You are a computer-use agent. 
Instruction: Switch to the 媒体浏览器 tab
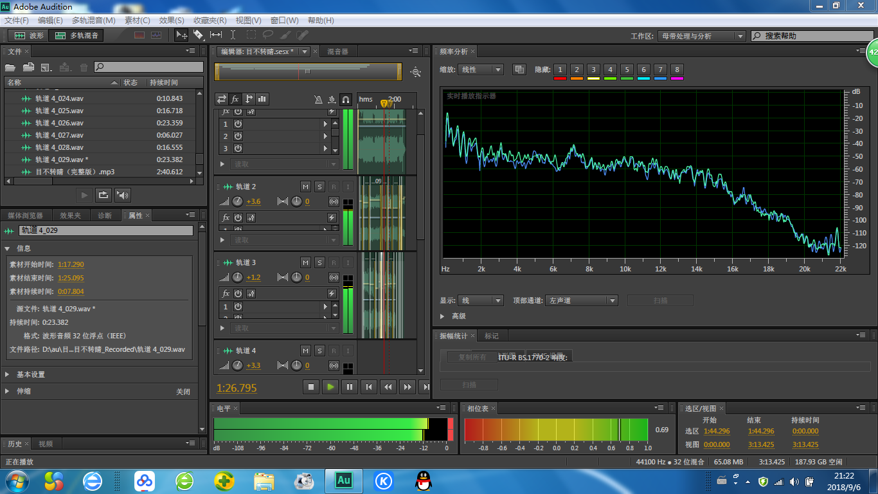click(x=26, y=215)
